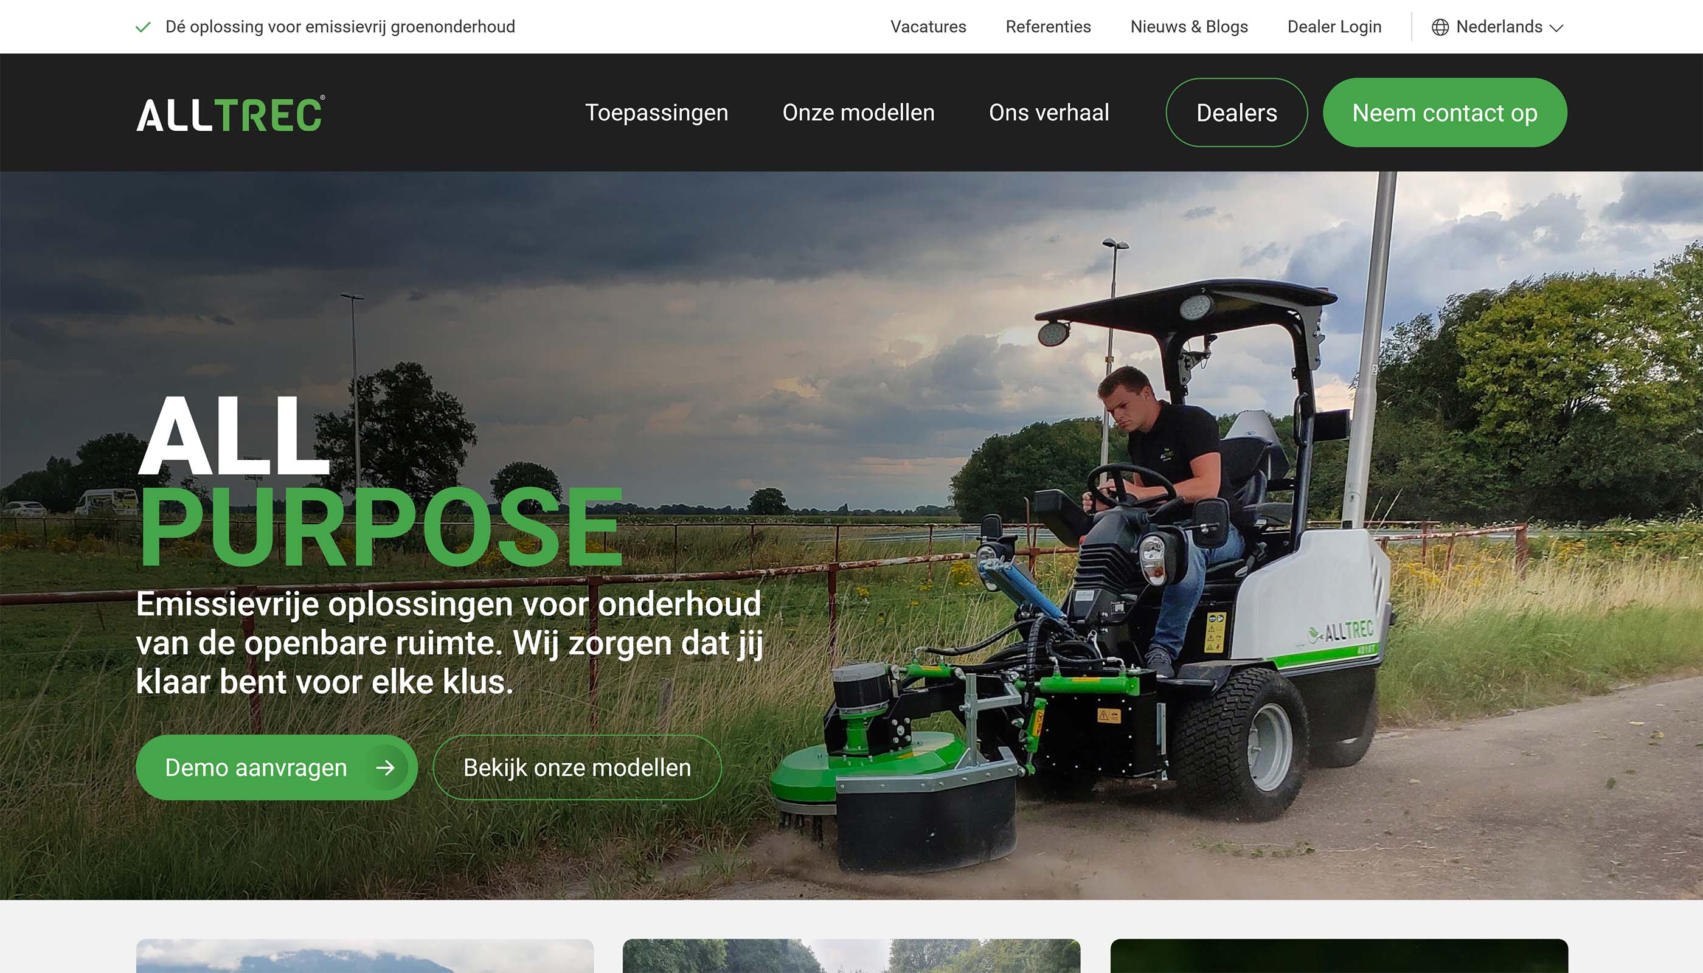This screenshot has height=973, width=1703.
Task: Open the Nederlands language selector
Action: tap(1499, 27)
